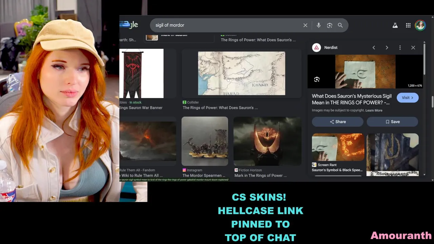
Task: Visit the Nerdist page
Action: (x=408, y=98)
